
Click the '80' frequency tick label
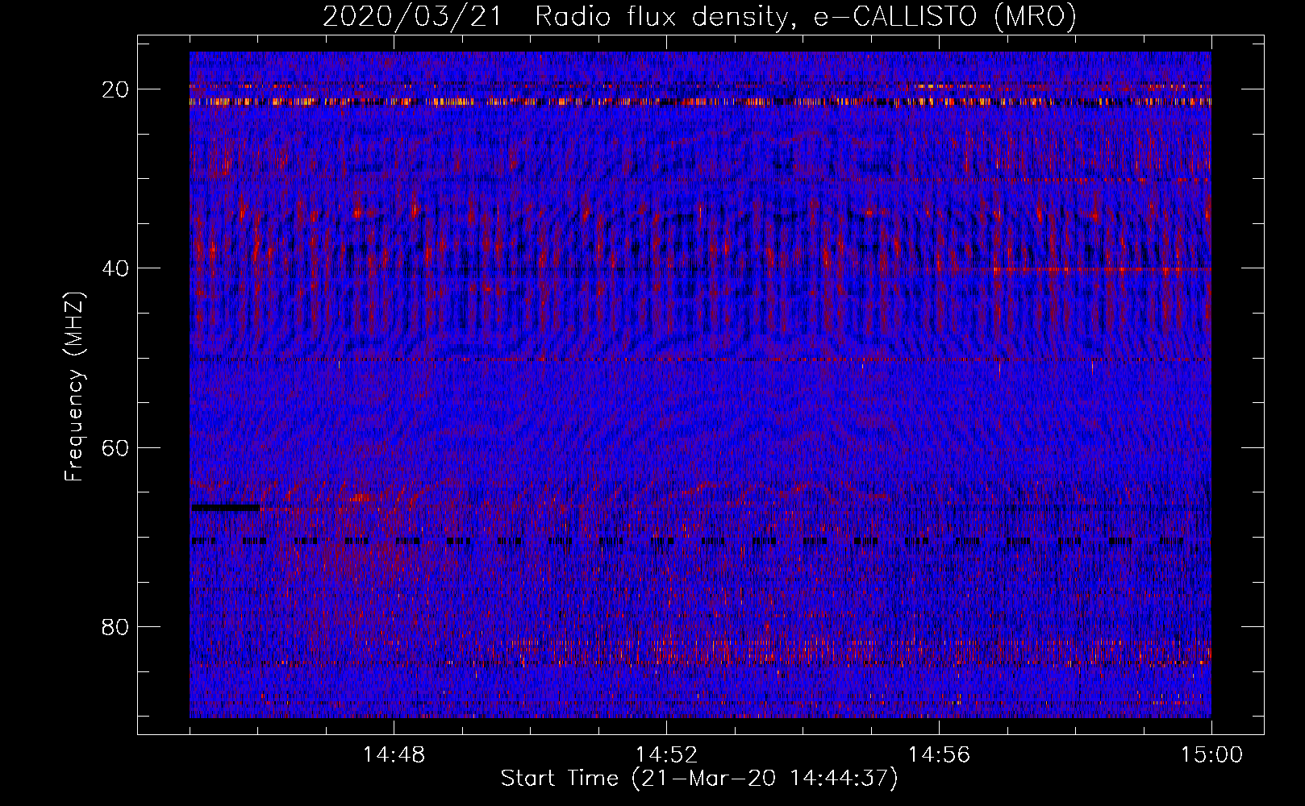(115, 626)
